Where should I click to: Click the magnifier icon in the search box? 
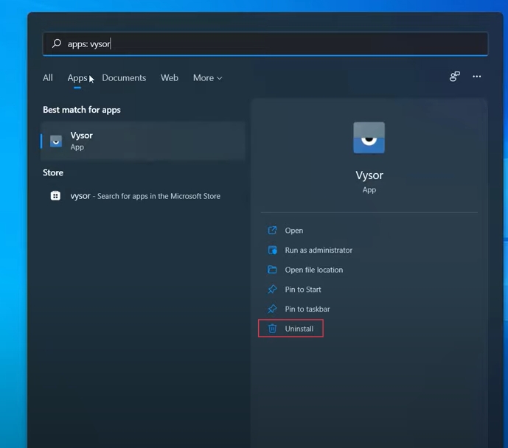(56, 44)
